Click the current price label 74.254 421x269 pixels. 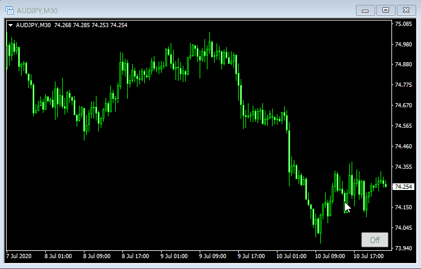pyautogui.click(x=404, y=186)
